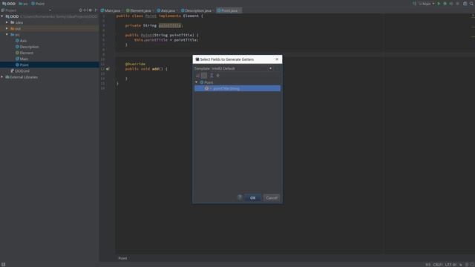This screenshot has height=267, width=475.
Task: Collapse the src folder
Action: [7, 35]
